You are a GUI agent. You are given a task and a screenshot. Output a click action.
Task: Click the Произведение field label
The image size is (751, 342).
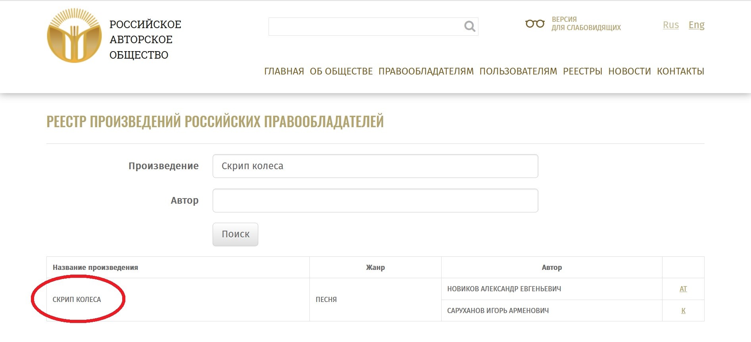click(x=163, y=166)
